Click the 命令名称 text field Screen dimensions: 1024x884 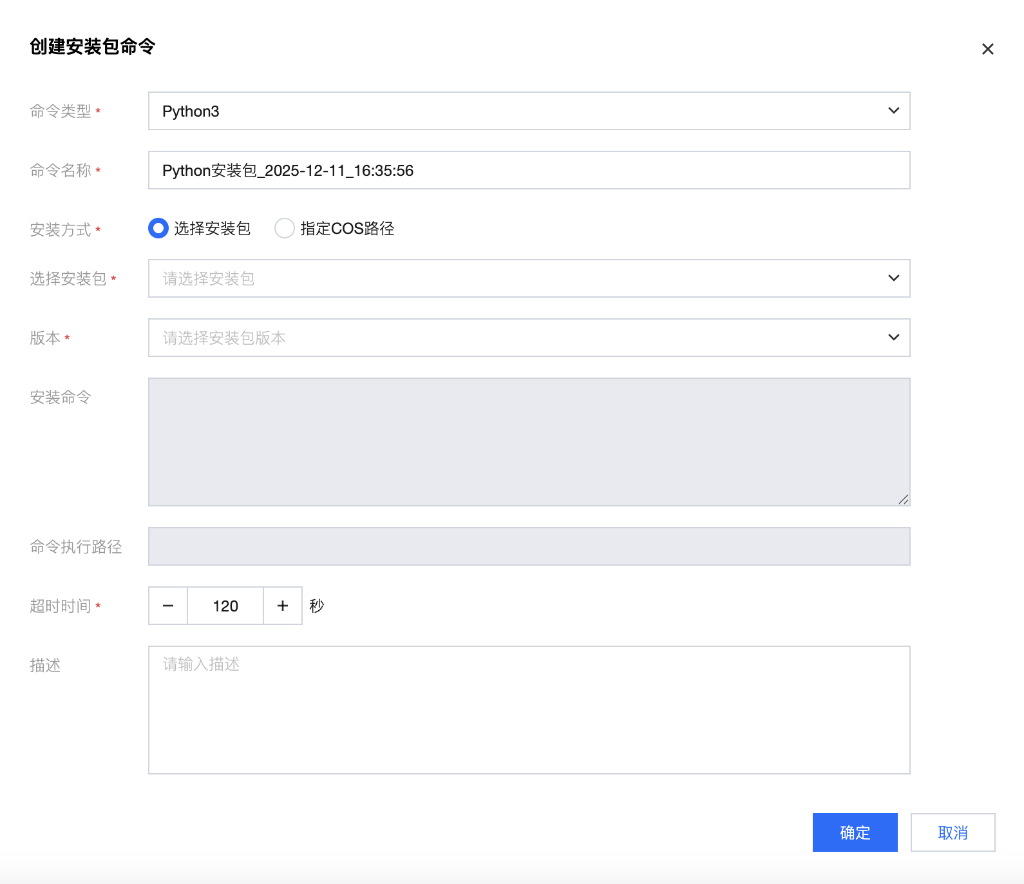528,170
